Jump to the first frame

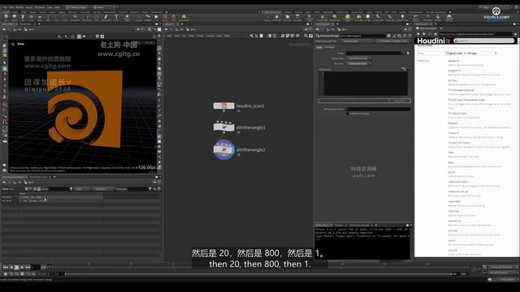6,267
